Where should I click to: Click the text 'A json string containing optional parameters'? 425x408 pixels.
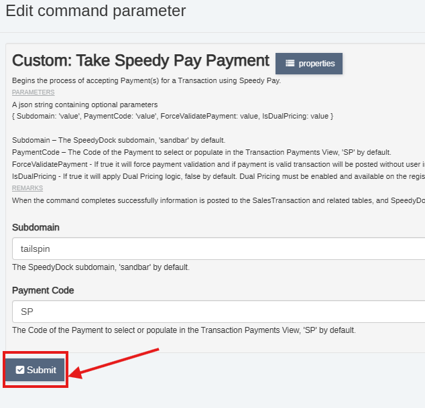point(85,105)
